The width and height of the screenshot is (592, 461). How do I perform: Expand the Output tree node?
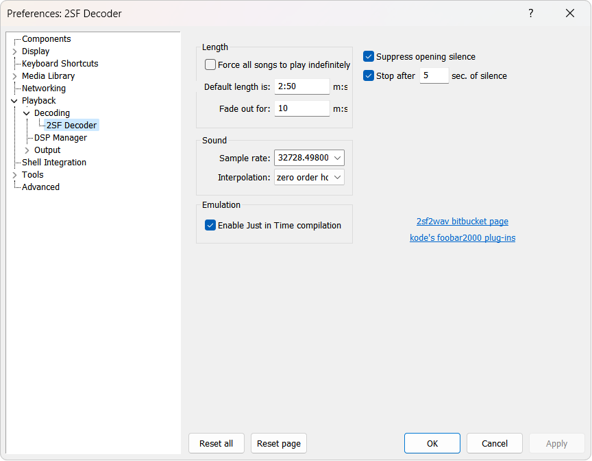(27, 150)
